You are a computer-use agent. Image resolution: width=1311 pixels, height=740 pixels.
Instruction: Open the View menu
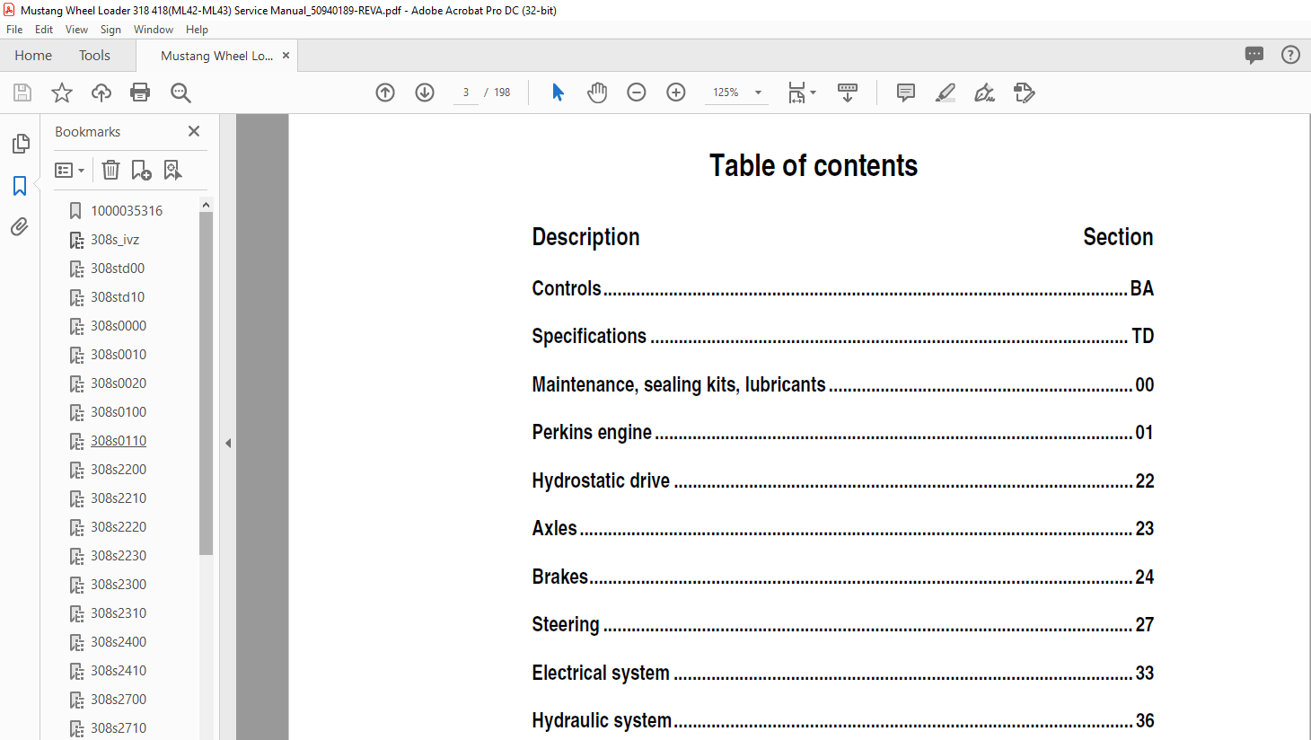77,30
